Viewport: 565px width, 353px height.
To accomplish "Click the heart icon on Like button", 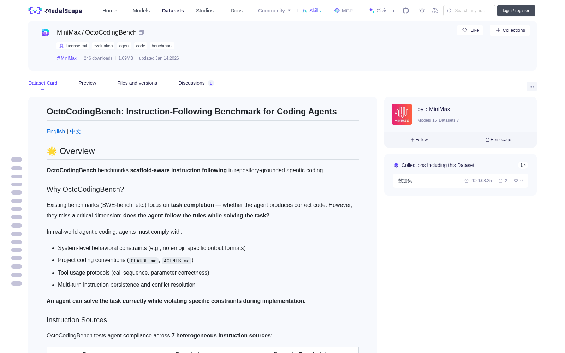I will (465, 30).
